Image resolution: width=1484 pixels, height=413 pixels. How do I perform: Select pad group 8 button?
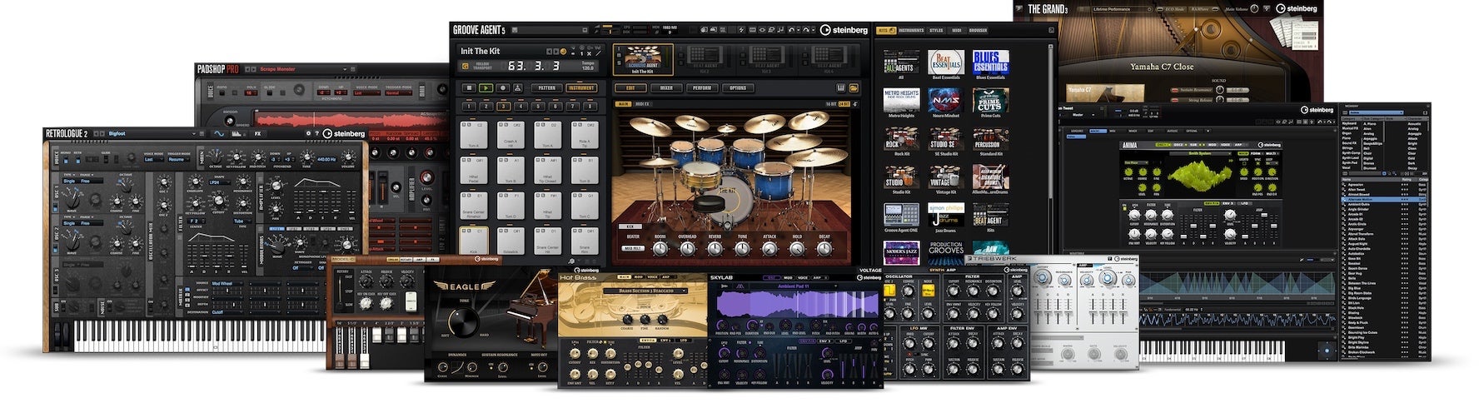click(590, 107)
